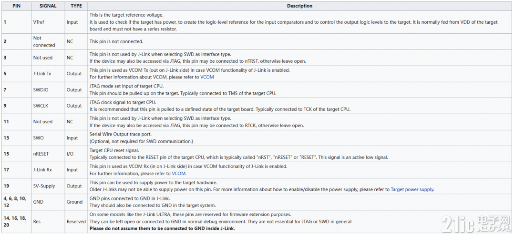
Task: Click the Output type cell in SWDIO row
Action: (76, 90)
